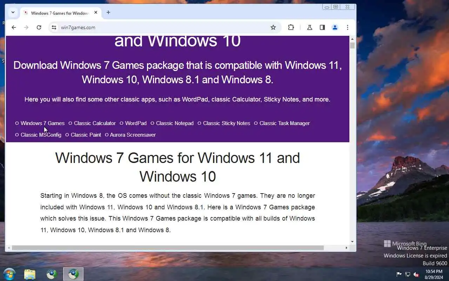Open the Aurora Screensaver link
The height and width of the screenshot is (281, 449).
tap(133, 135)
